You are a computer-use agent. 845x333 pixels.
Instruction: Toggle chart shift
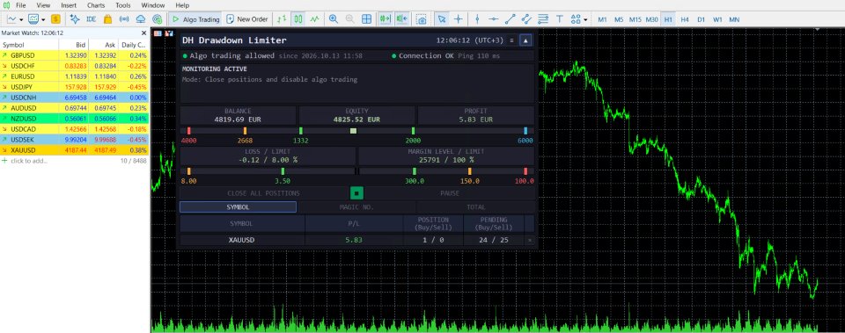(x=402, y=19)
